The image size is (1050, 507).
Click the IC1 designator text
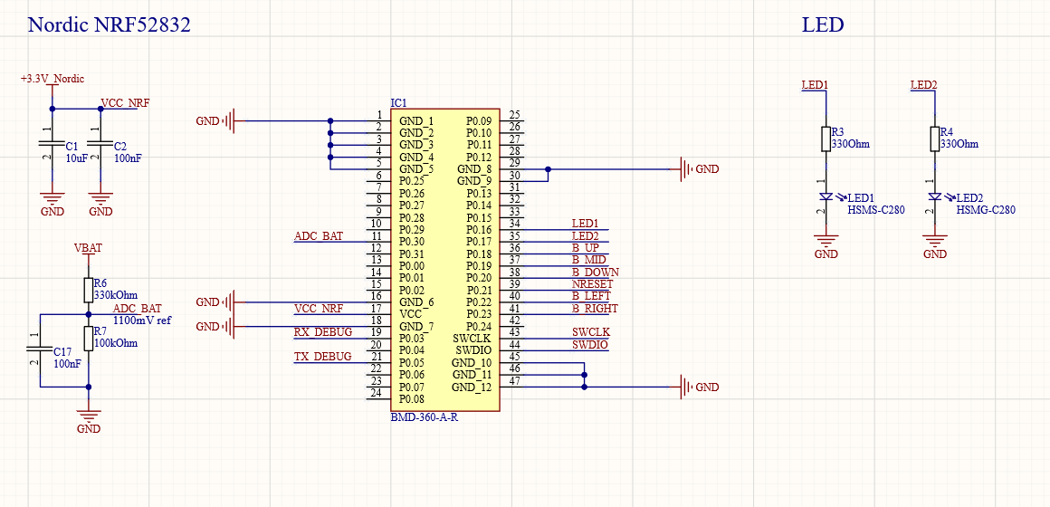398,103
